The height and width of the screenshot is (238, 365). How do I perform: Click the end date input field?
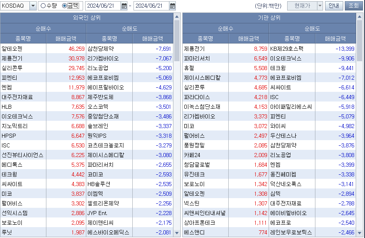click(151, 6)
